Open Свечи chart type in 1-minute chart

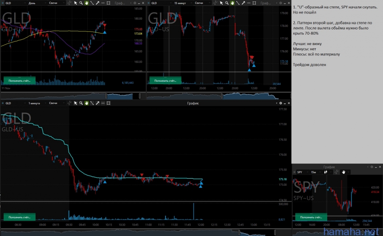[56, 103]
